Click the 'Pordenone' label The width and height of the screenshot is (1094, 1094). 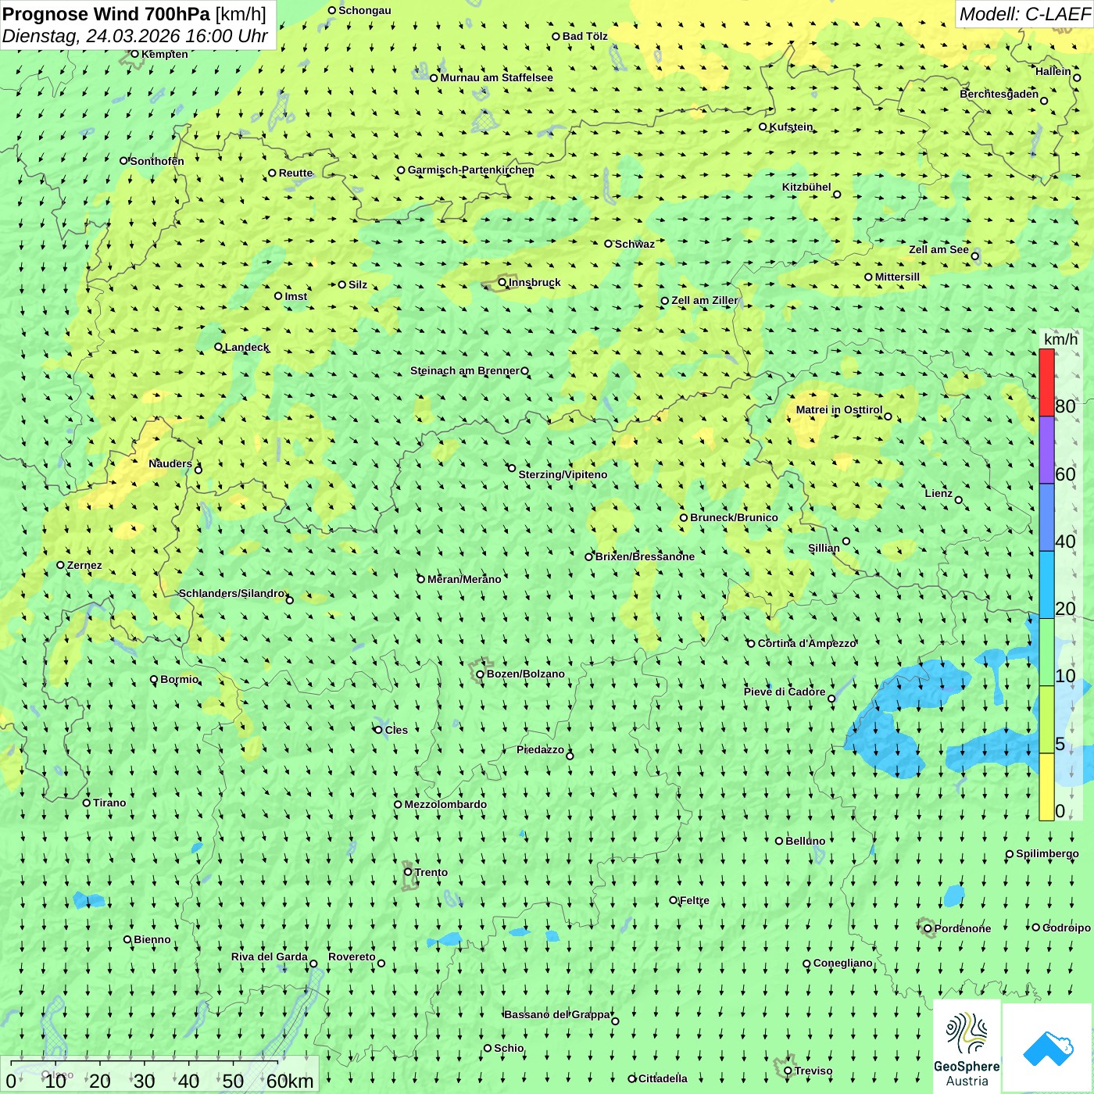pos(963,929)
